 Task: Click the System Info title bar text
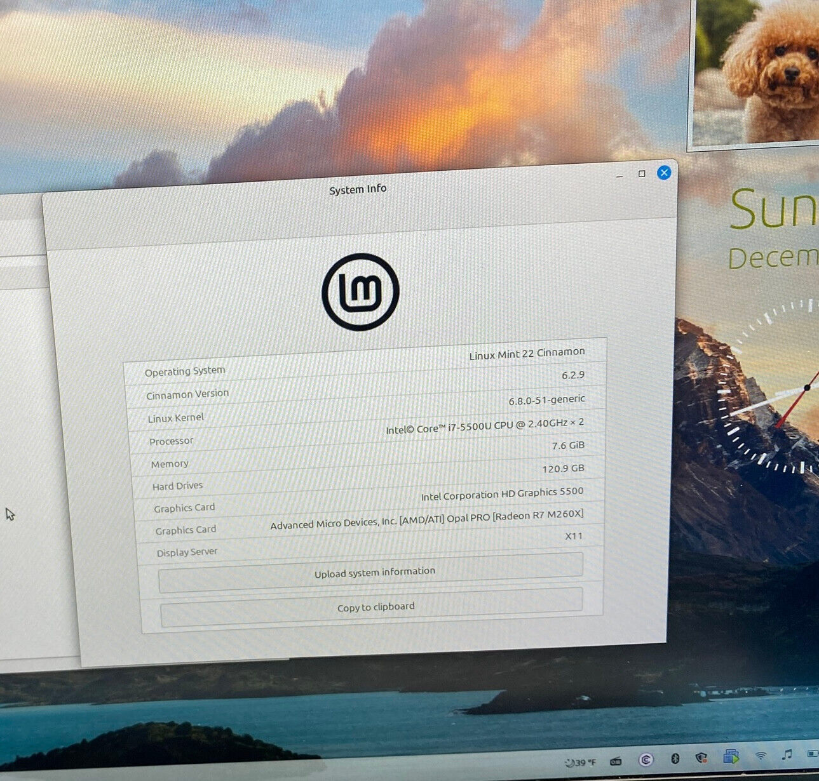tap(358, 189)
